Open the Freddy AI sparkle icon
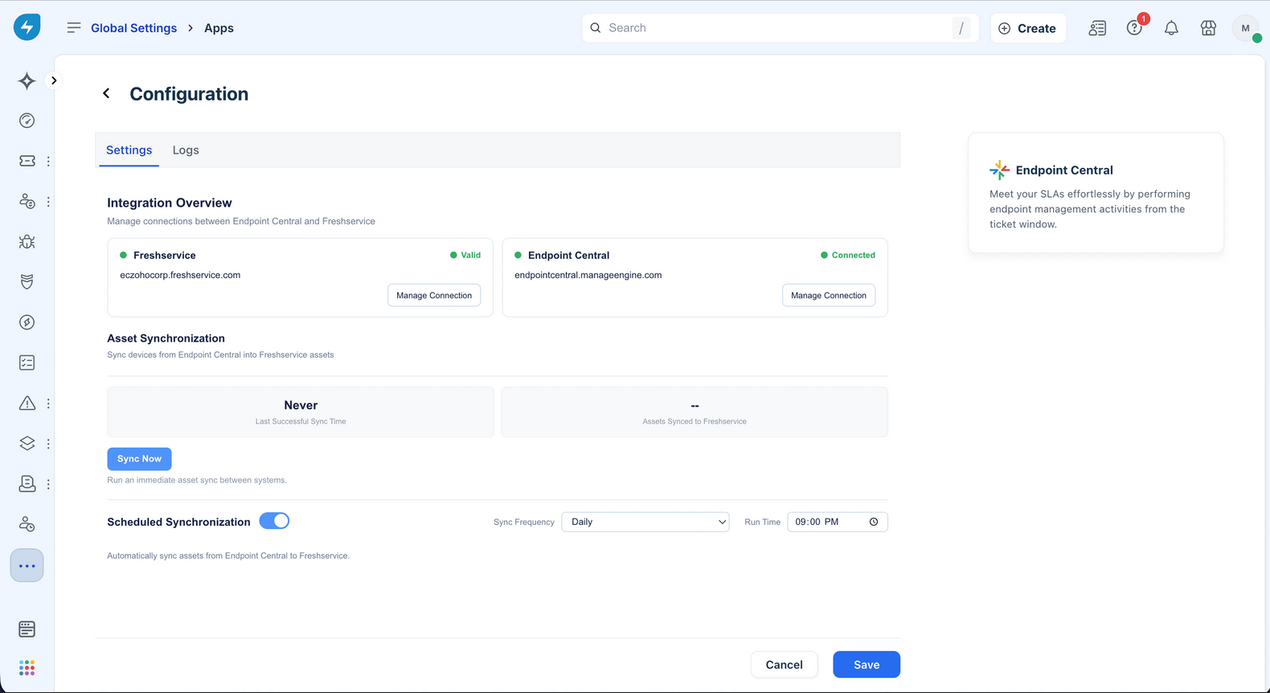Screen dimensions: 1270x693 (27, 80)
